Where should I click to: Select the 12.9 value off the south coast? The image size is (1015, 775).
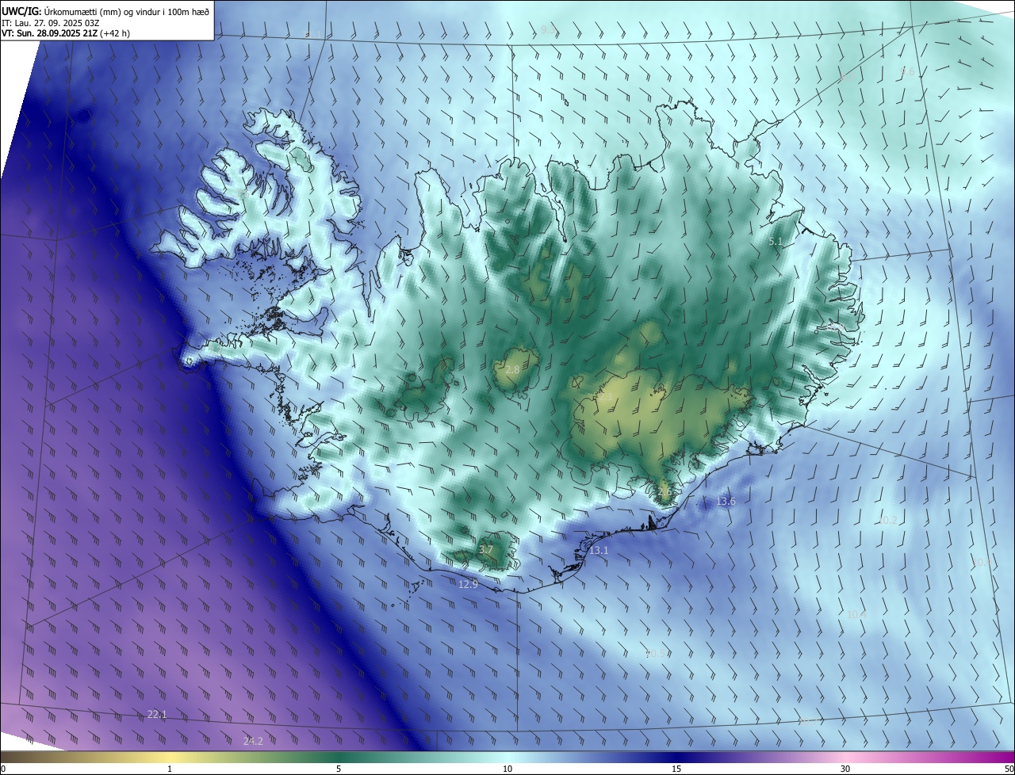[x=469, y=585]
